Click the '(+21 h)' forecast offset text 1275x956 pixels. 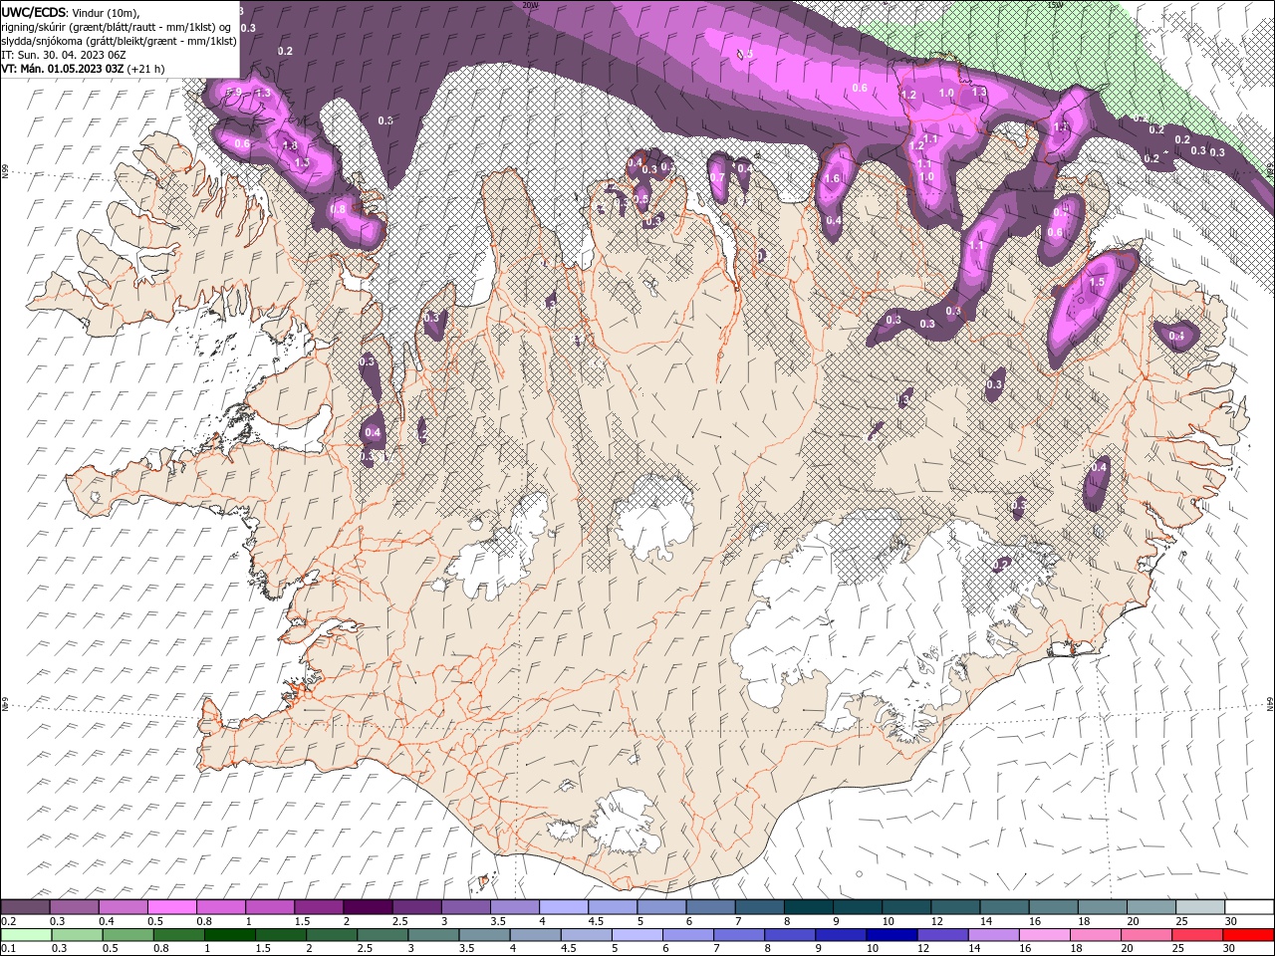pyautogui.click(x=145, y=69)
